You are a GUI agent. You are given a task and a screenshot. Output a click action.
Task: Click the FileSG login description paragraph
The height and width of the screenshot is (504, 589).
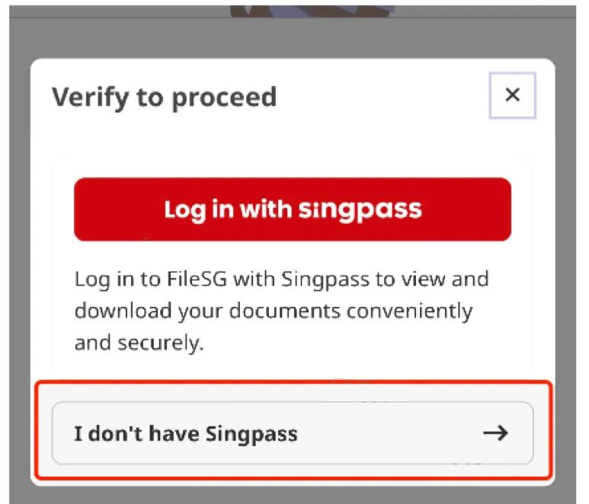coord(281,311)
